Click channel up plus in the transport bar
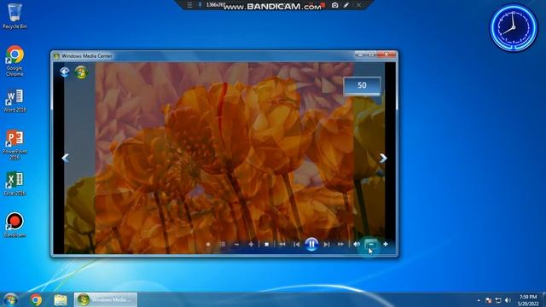The height and width of the screenshot is (307, 546). [251, 245]
